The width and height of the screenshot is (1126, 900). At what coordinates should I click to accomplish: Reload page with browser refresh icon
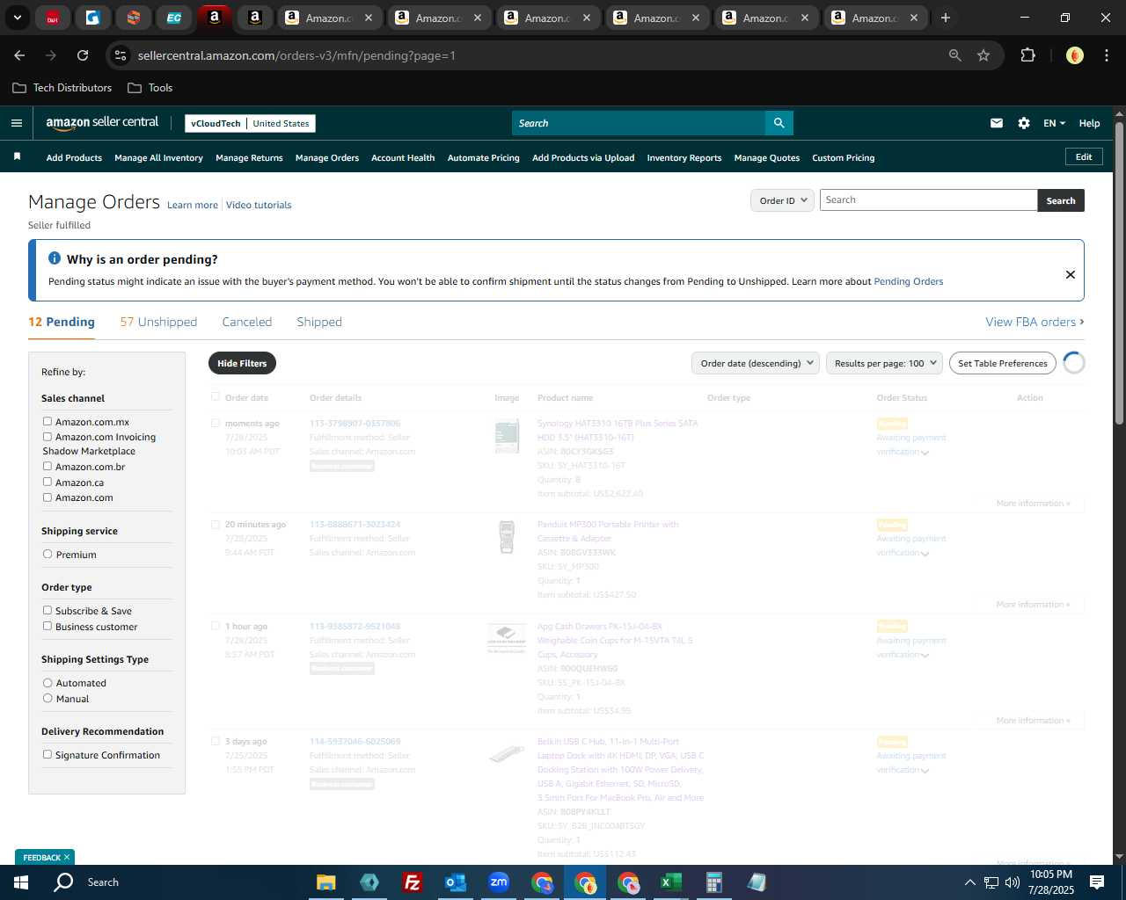pos(83,55)
